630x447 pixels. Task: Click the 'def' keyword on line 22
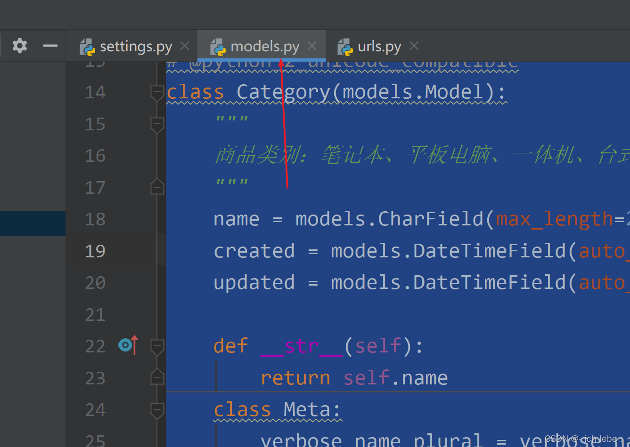(x=231, y=346)
